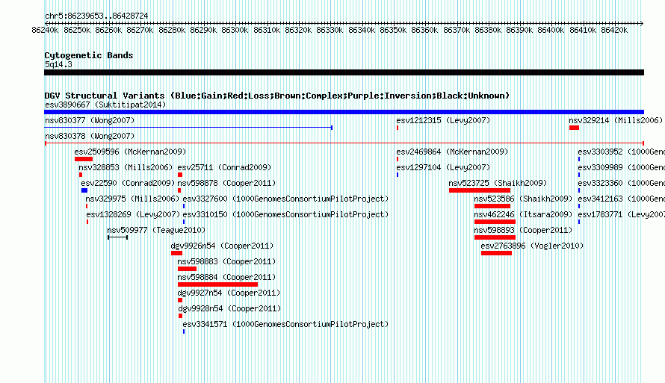665x383 pixels.
Task: Open the nsv598893 (Cooper2011) label
Action: tap(523, 230)
